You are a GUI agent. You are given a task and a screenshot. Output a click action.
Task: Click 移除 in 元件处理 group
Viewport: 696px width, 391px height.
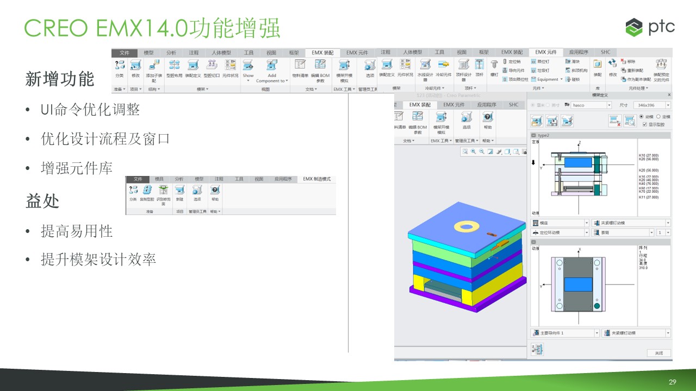point(629,62)
